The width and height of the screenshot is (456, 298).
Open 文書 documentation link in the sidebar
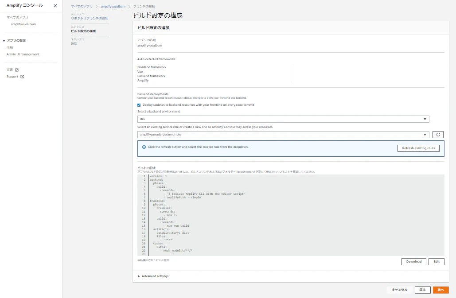[10, 70]
